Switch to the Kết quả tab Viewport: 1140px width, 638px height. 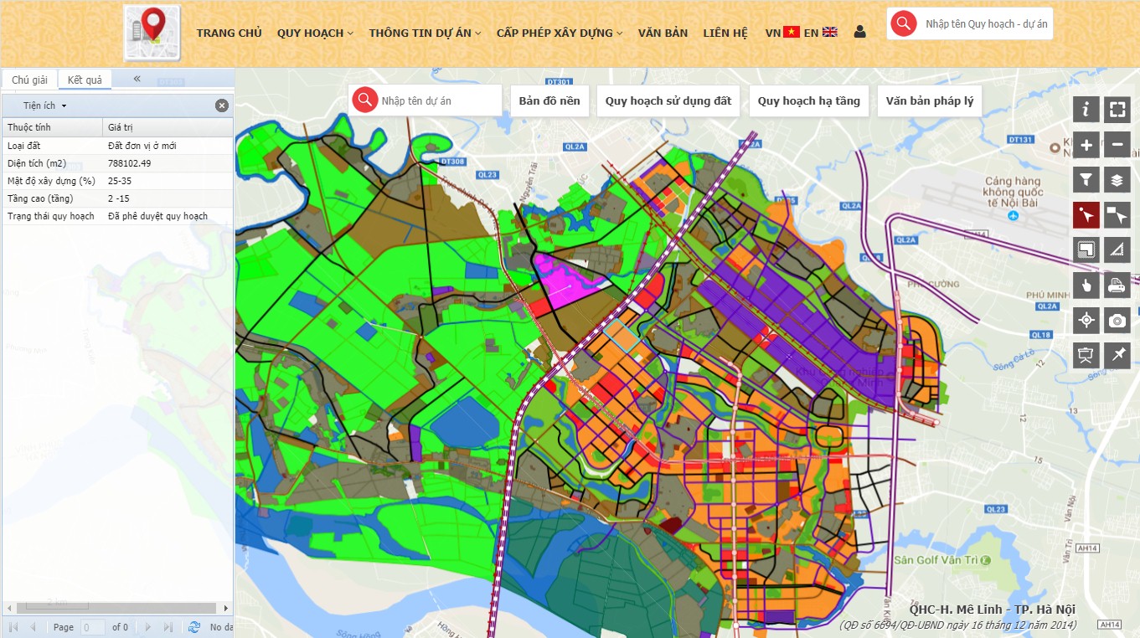[85, 80]
